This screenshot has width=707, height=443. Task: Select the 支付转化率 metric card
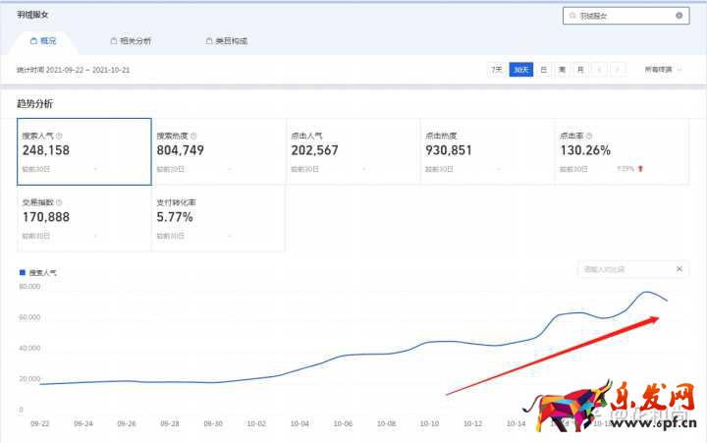point(218,218)
